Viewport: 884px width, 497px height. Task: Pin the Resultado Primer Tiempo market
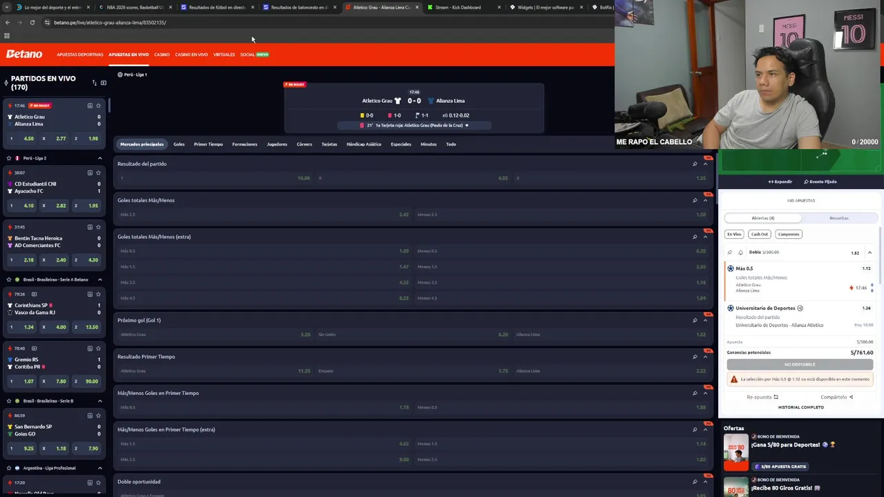coord(695,357)
